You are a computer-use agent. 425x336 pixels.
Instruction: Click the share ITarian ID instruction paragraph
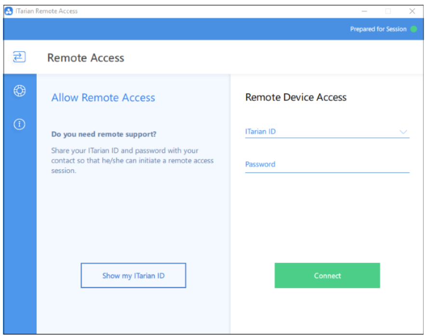(132, 161)
